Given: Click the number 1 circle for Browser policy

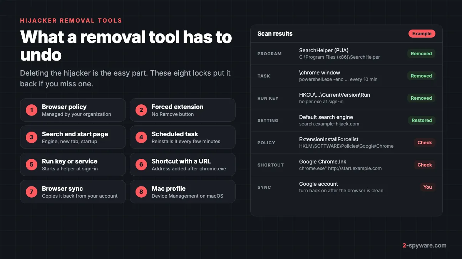Looking at the screenshot, I should click(x=32, y=110).
